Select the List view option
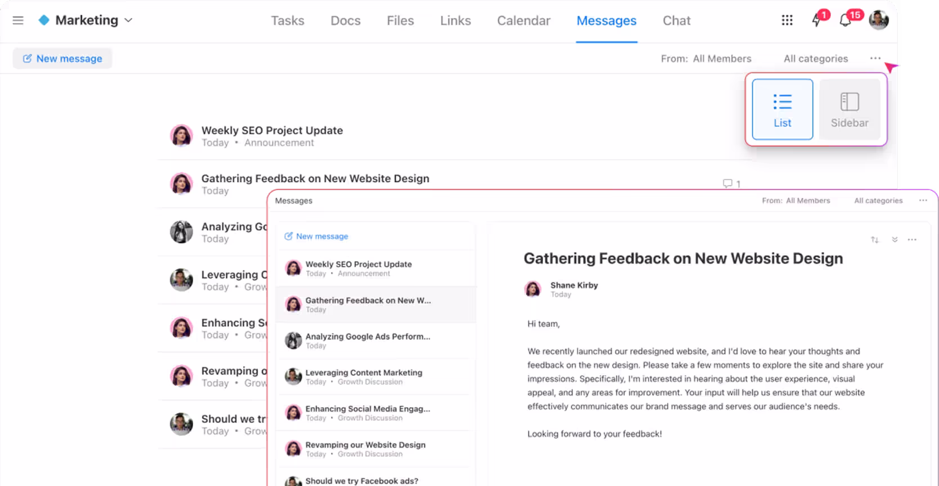This screenshot has height=486, width=939. [782, 109]
